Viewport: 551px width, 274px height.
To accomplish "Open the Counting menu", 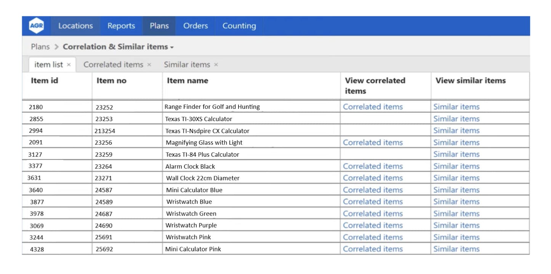I will click(239, 26).
